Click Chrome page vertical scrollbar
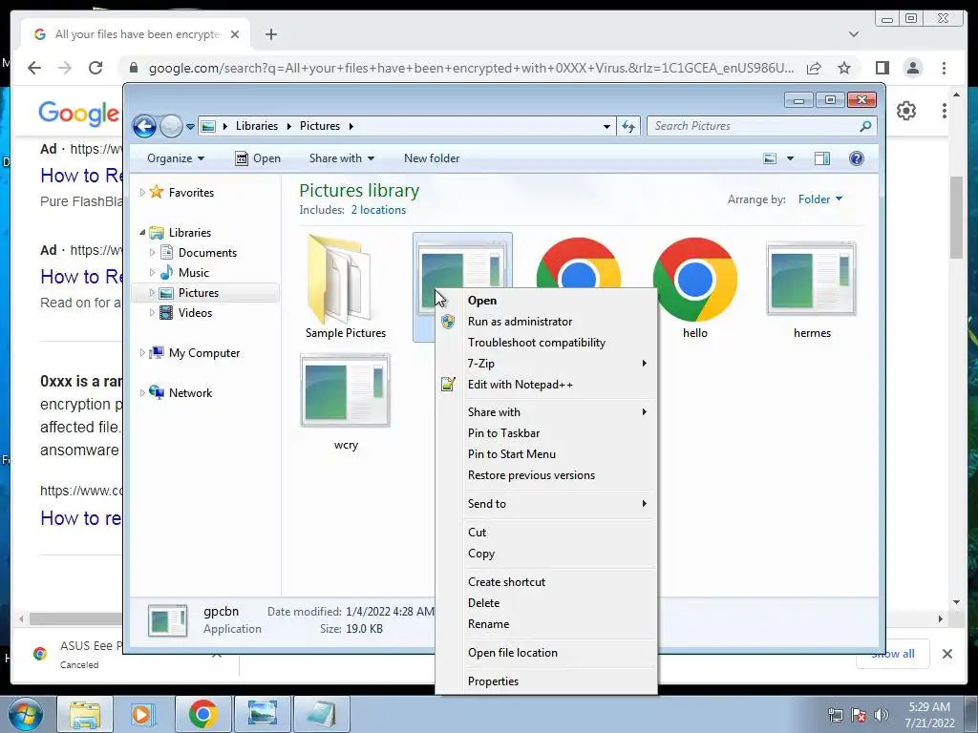This screenshot has width=978, height=733. click(x=957, y=218)
